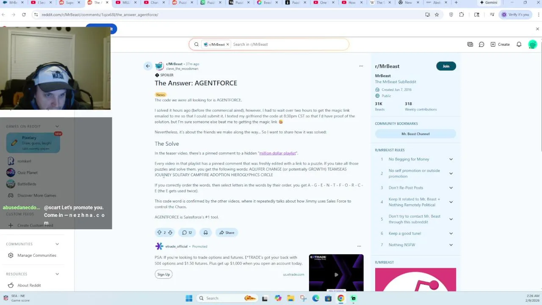The image size is (542, 305).
Task: Open the advertise icon in Reddit header
Action: (470, 44)
